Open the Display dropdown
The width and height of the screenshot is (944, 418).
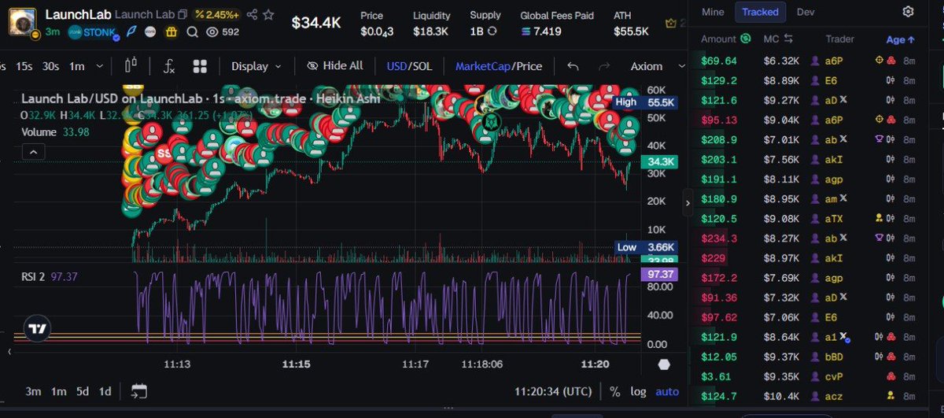[x=256, y=66]
